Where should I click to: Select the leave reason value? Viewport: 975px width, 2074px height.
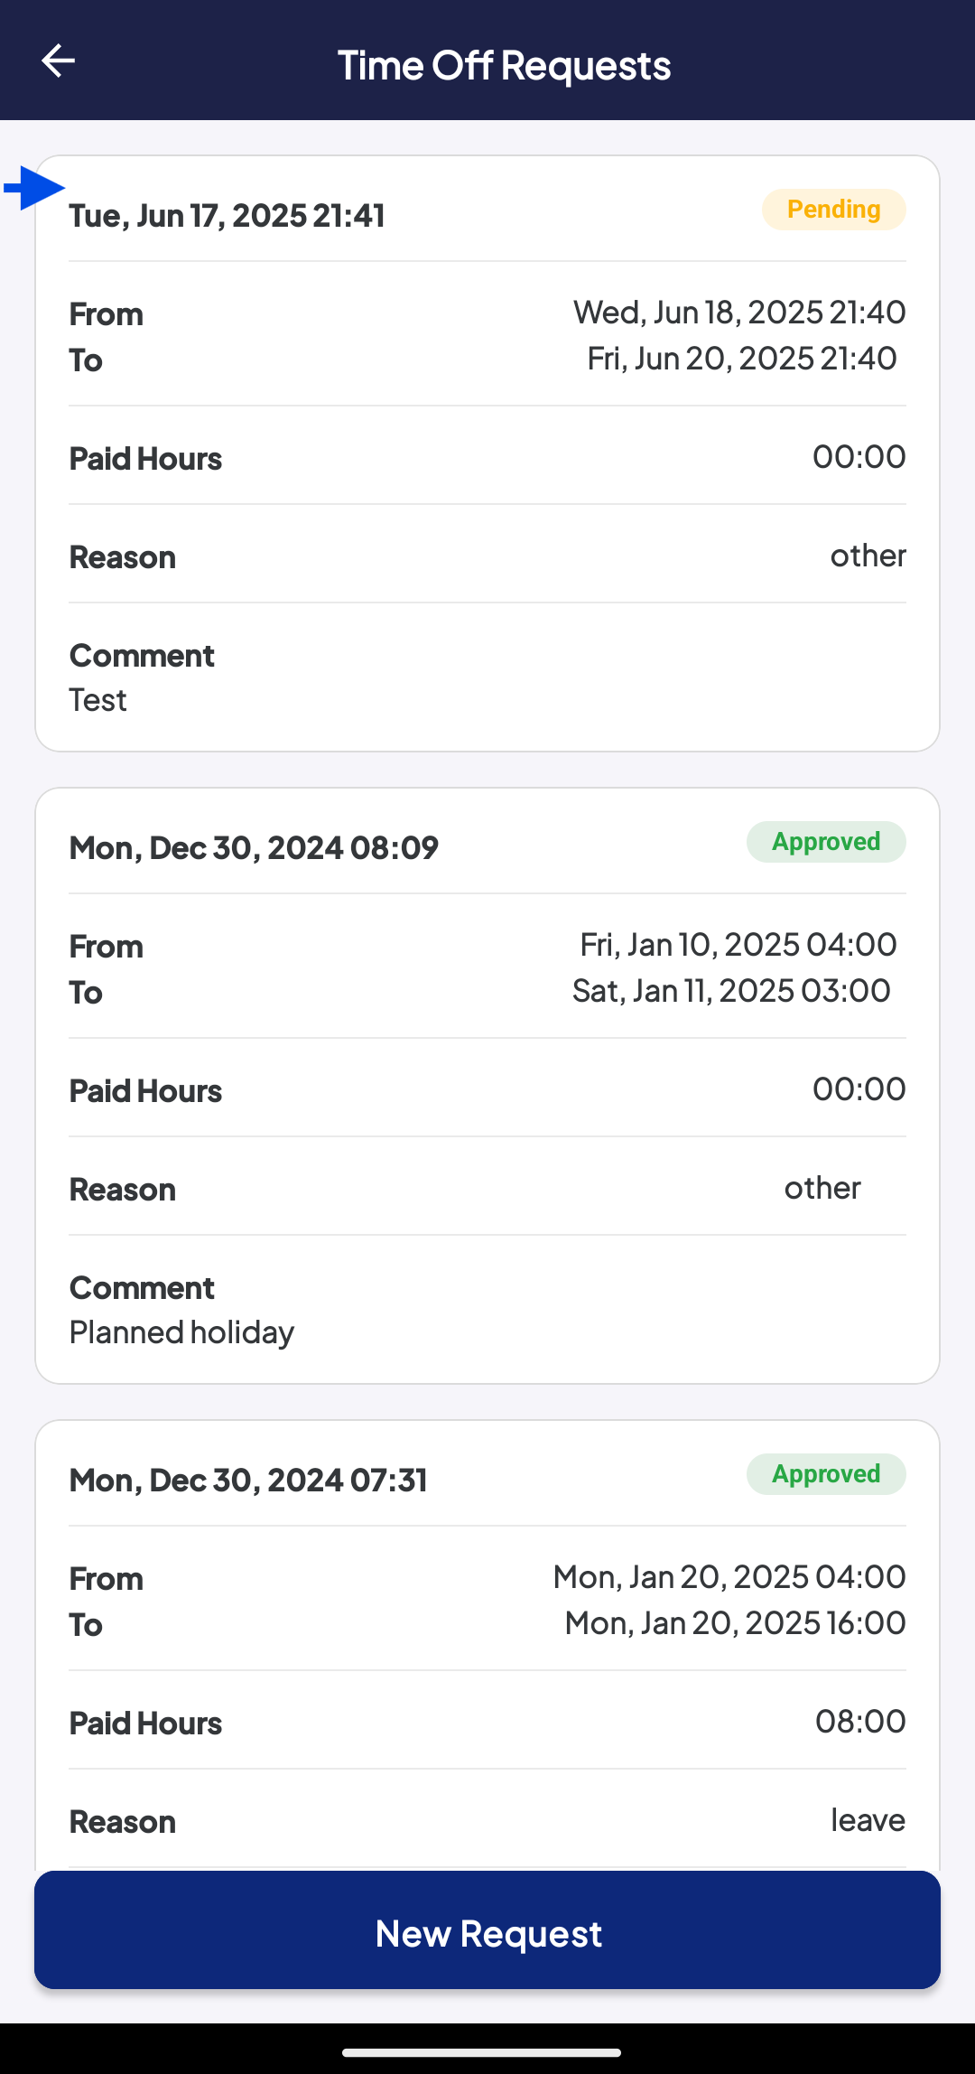point(868,1820)
